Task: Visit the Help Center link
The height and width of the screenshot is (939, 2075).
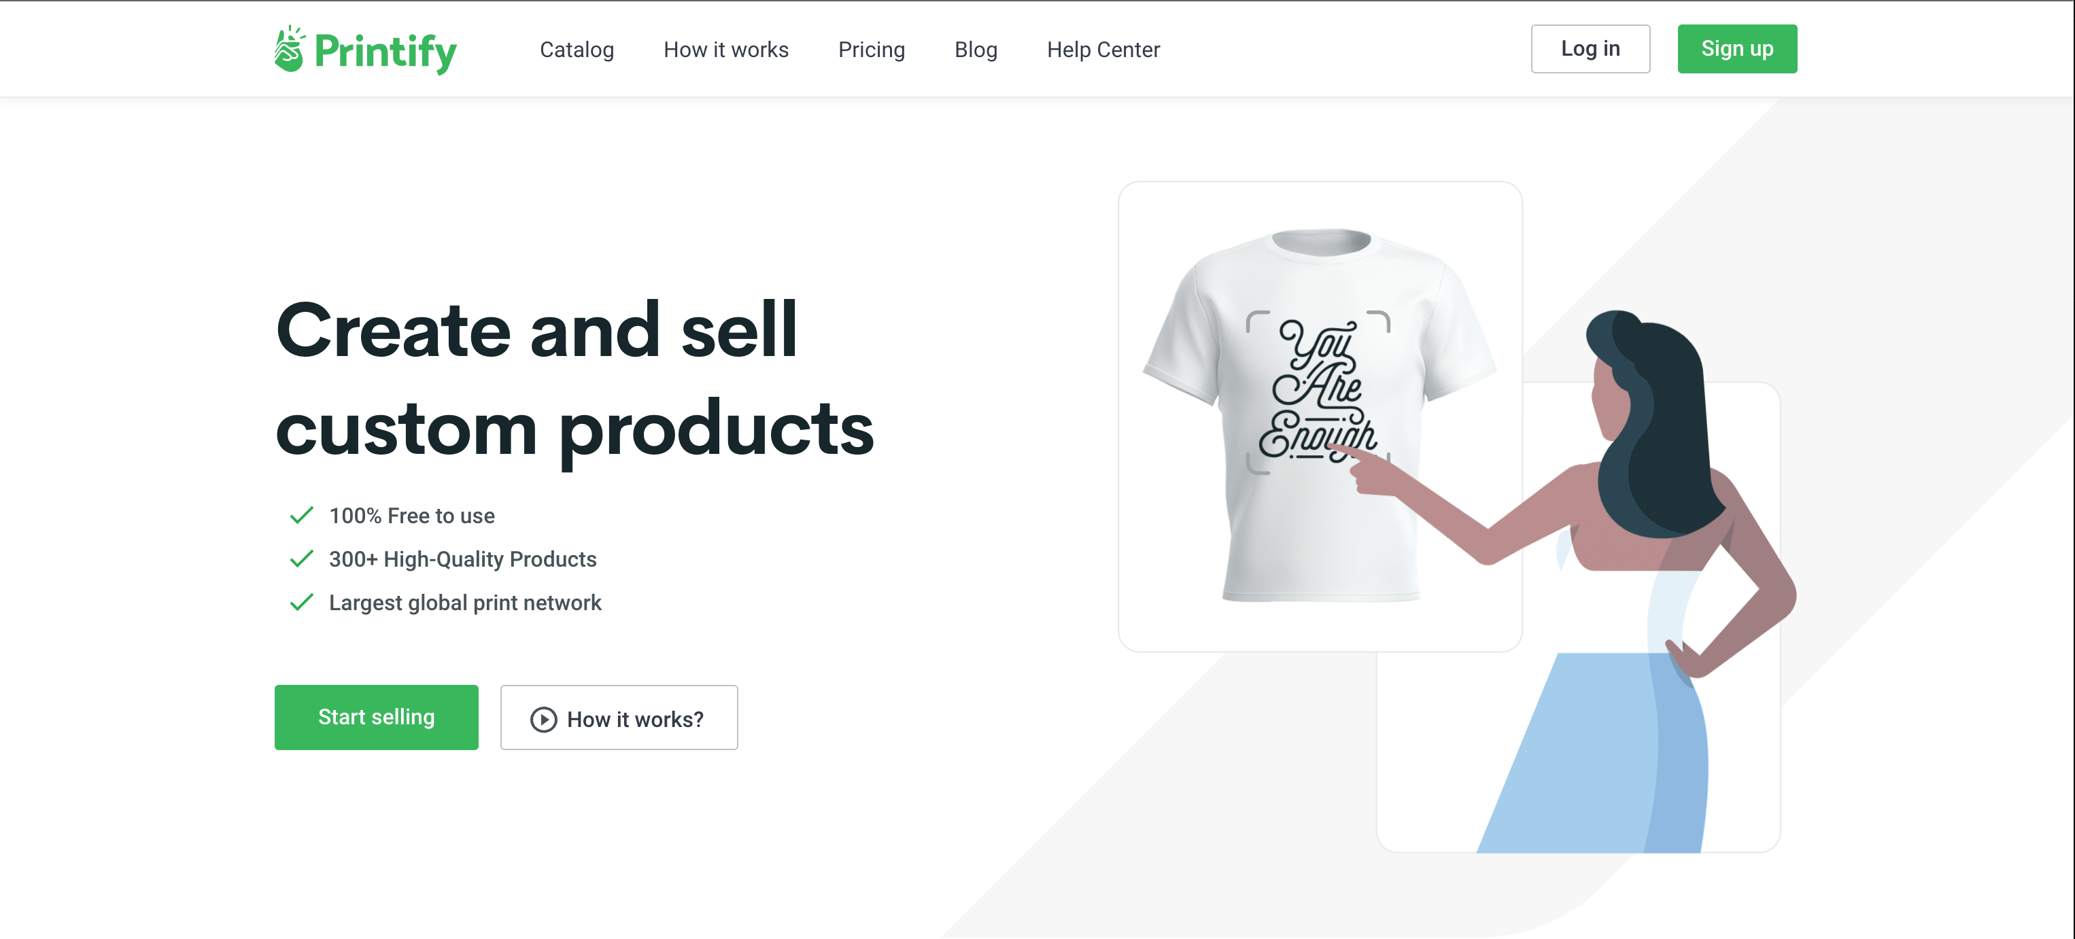Action: [x=1103, y=49]
